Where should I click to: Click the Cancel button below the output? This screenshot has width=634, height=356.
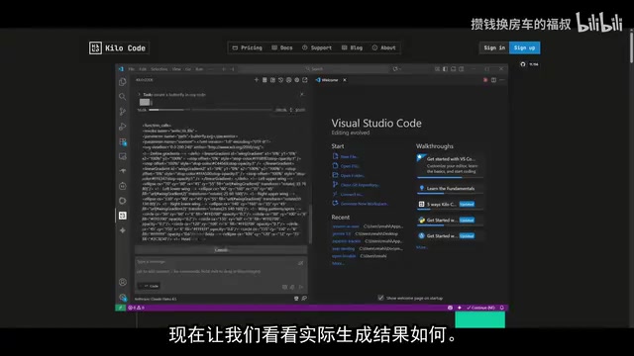coord(221,250)
